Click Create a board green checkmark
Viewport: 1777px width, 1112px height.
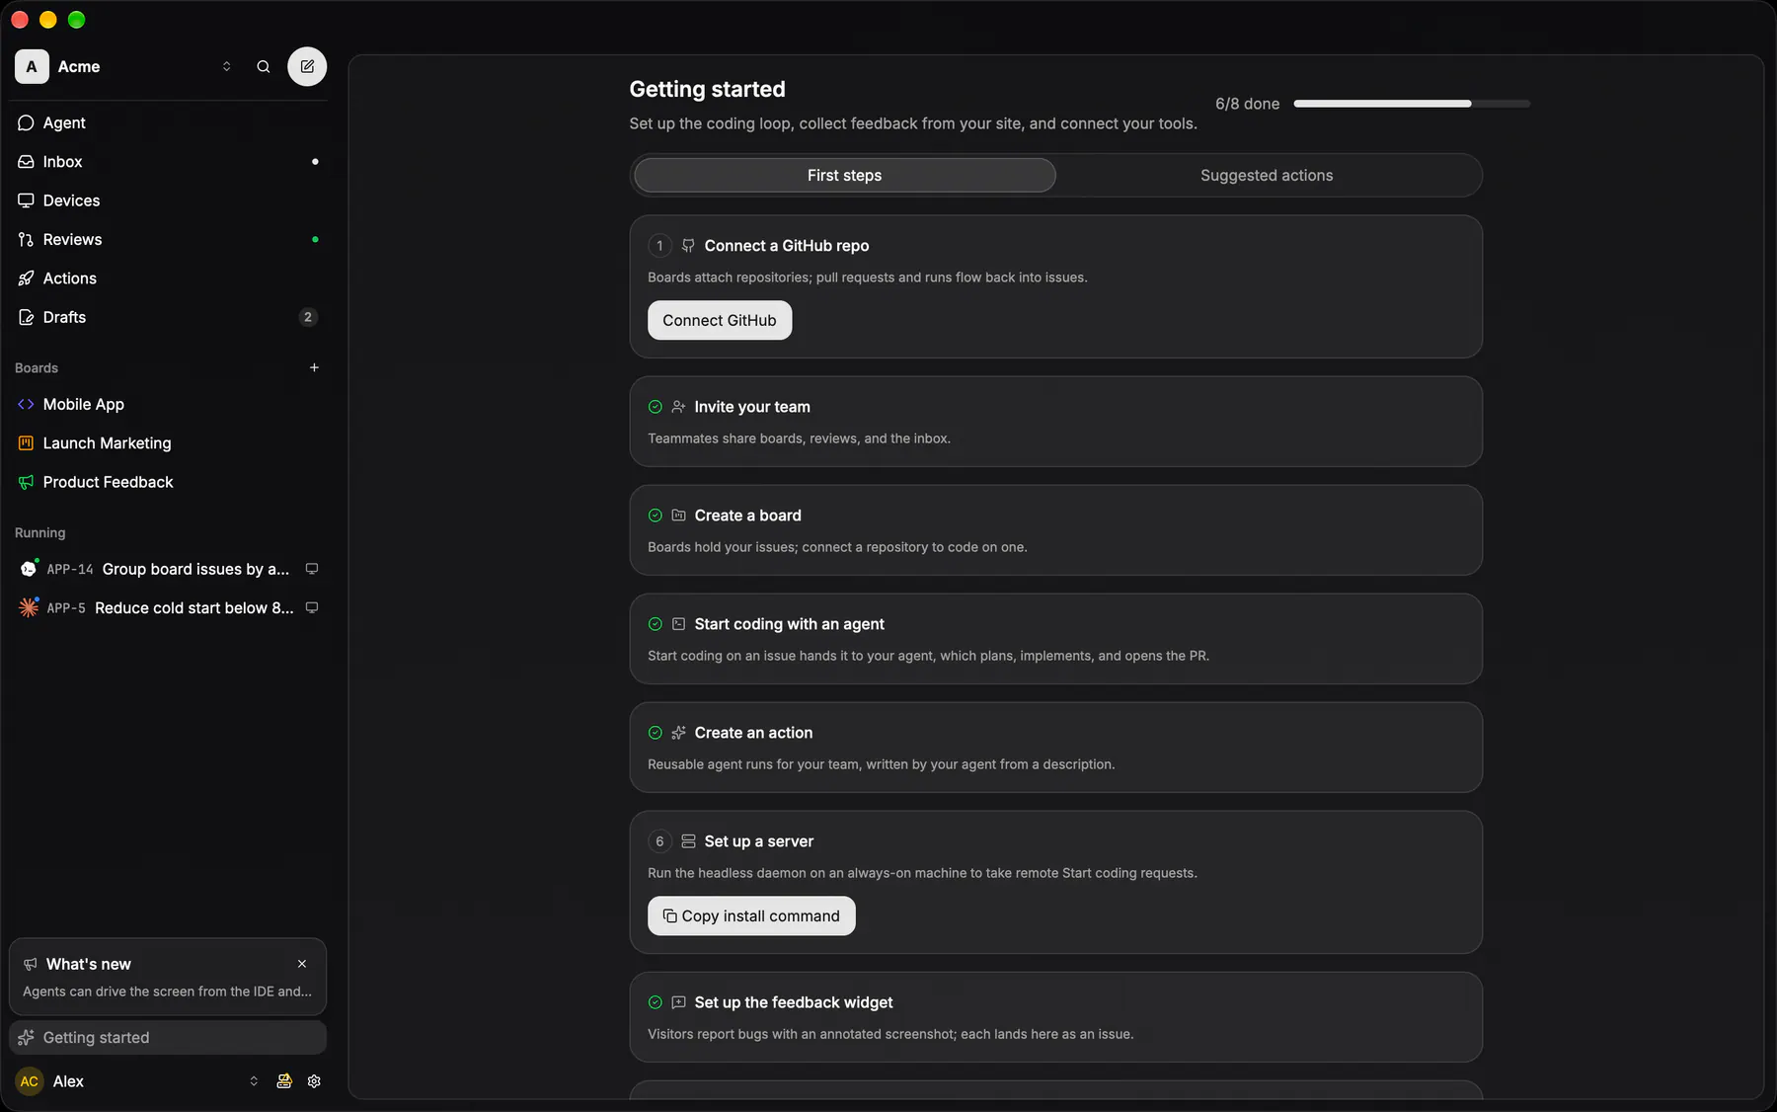(656, 516)
